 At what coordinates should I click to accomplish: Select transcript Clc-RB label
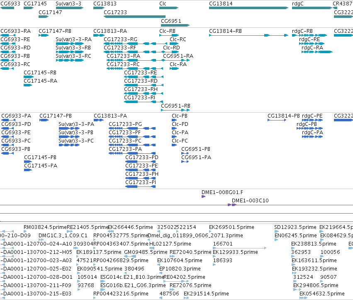167,31
